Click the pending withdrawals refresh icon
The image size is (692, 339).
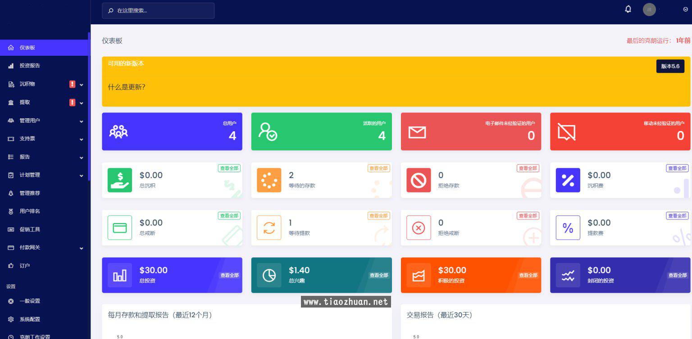pos(269,228)
